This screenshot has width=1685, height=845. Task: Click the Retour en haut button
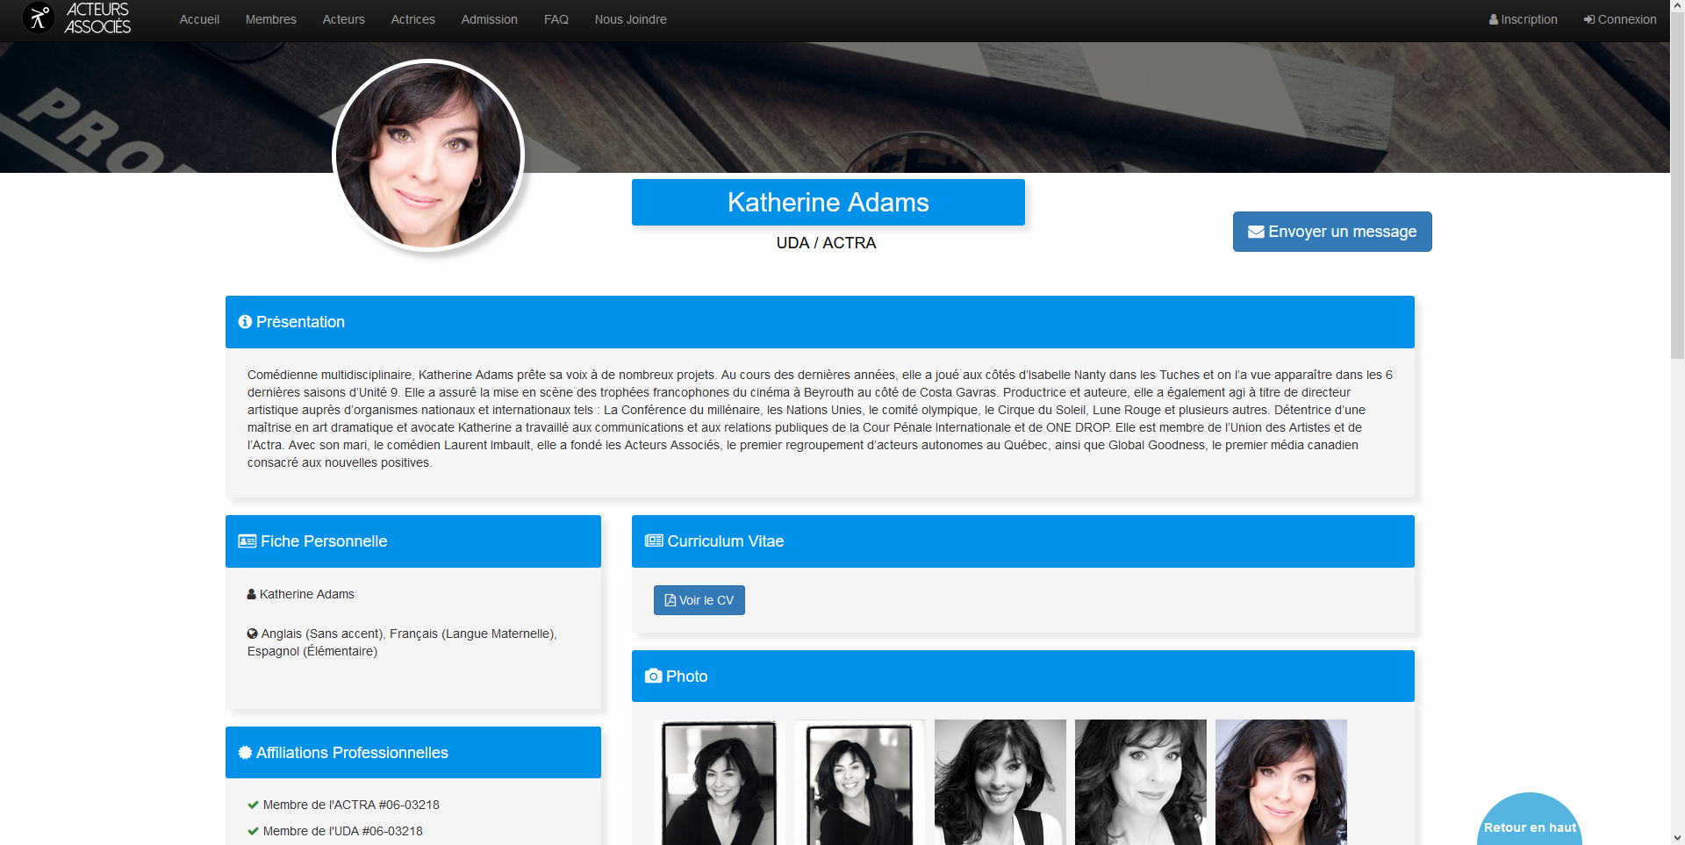pyautogui.click(x=1529, y=827)
